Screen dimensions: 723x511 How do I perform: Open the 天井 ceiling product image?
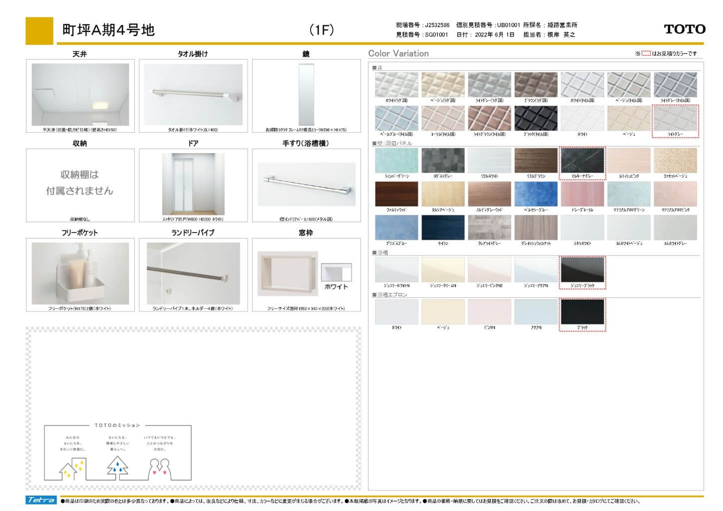(x=80, y=94)
